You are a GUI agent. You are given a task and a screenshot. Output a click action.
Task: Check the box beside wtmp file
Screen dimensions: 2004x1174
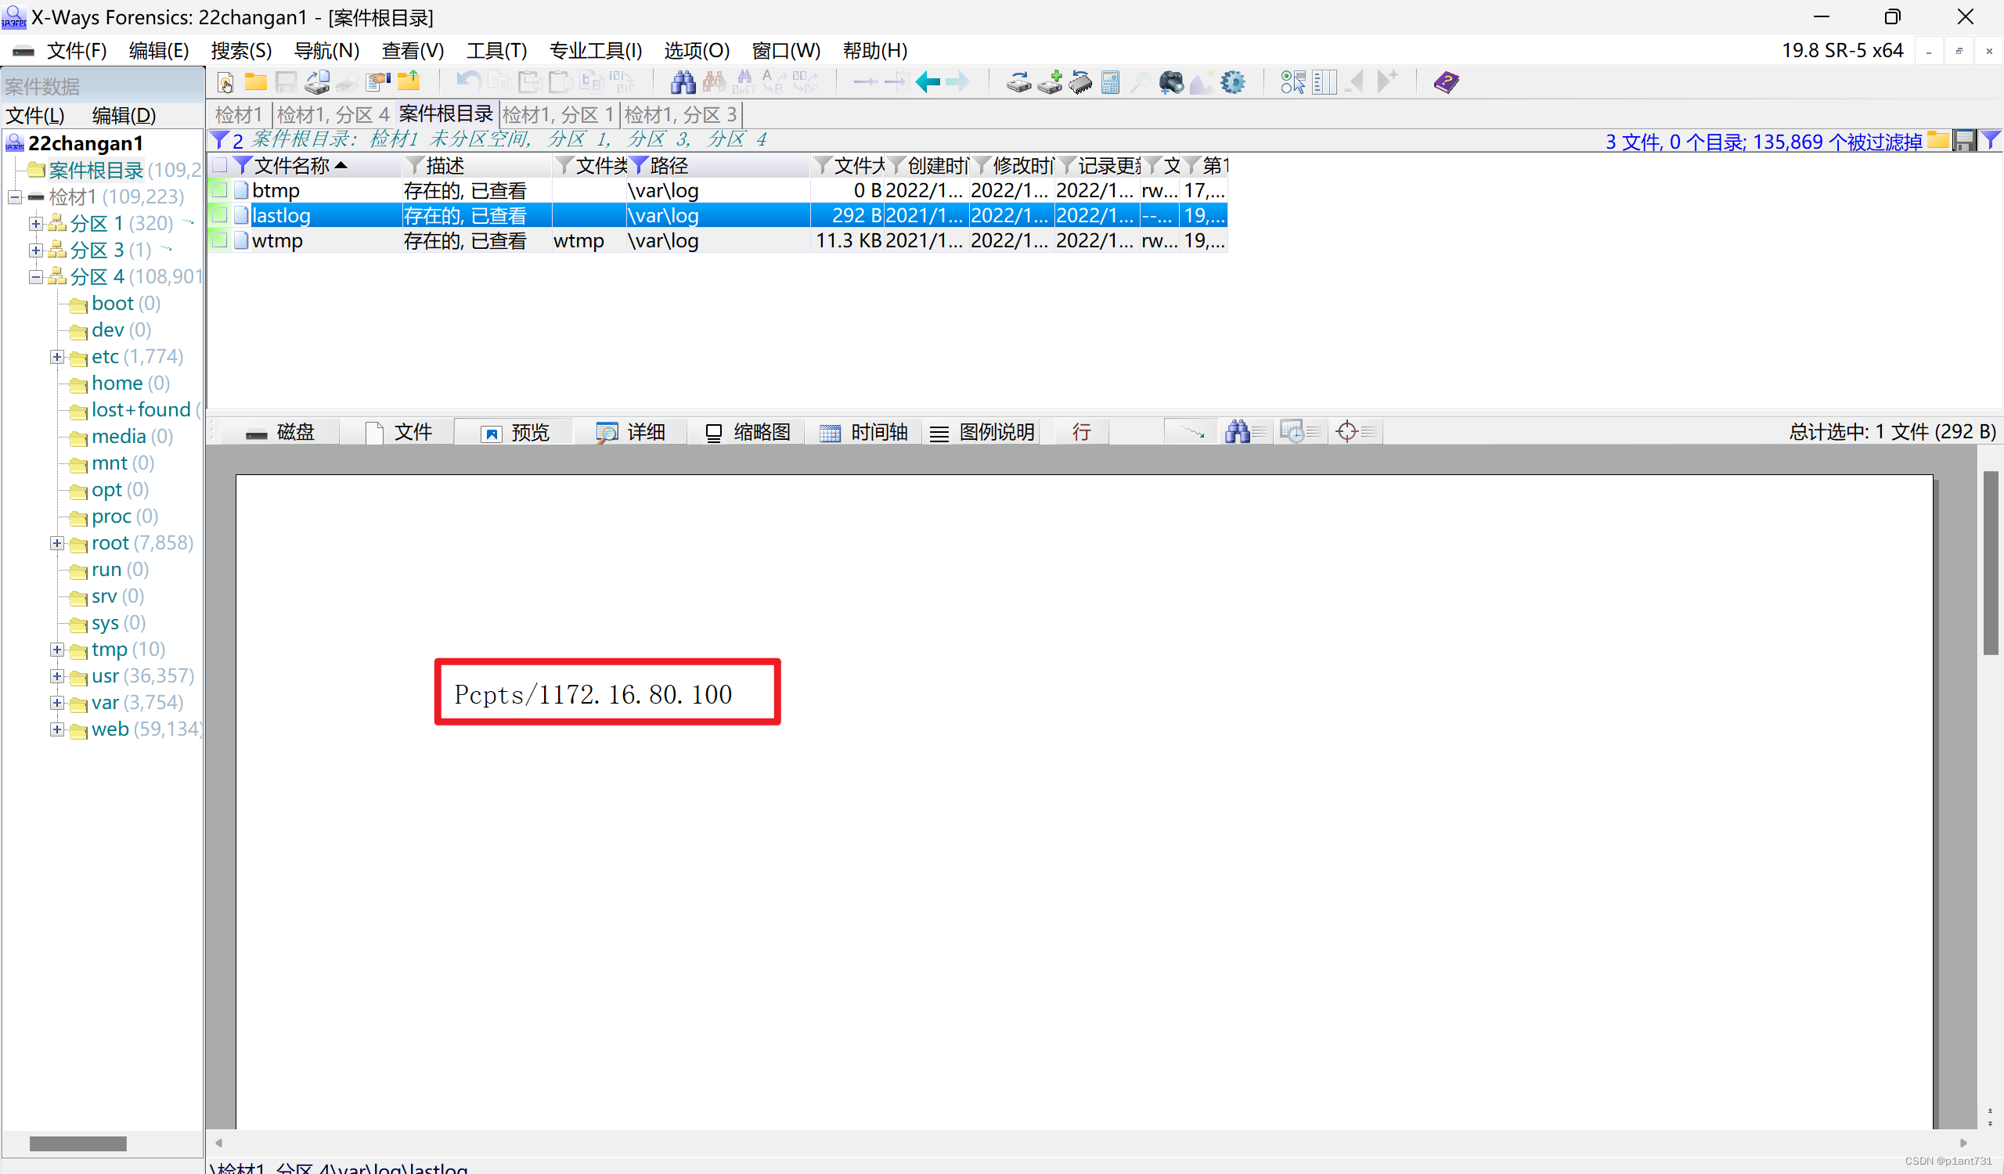219,240
